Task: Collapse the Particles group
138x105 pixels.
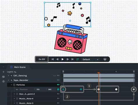Action: (11, 85)
